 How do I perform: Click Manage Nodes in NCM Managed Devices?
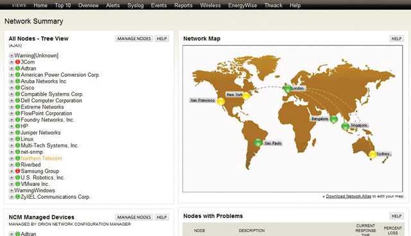pyautogui.click(x=134, y=217)
